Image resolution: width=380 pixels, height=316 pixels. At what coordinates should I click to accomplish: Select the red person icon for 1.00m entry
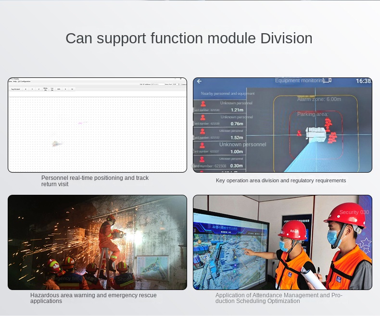203,145
